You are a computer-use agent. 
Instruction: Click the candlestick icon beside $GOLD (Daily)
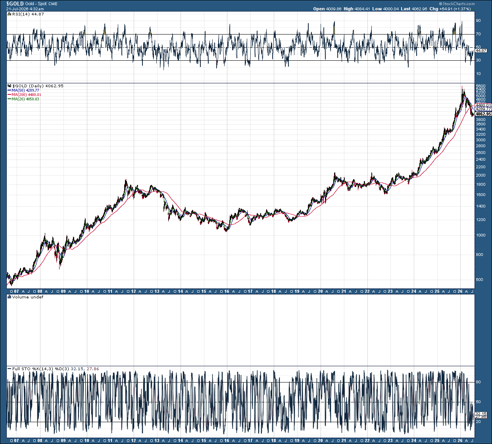tap(10, 86)
